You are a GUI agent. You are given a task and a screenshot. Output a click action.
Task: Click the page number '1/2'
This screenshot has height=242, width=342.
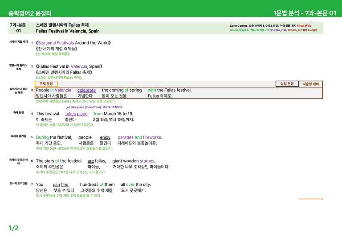(13, 228)
